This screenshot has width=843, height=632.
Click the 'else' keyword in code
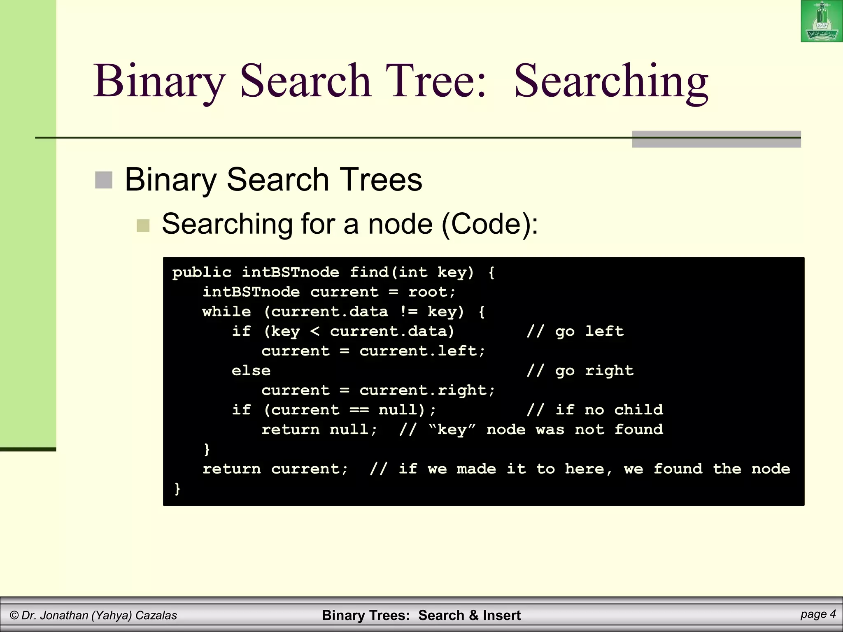(x=251, y=371)
